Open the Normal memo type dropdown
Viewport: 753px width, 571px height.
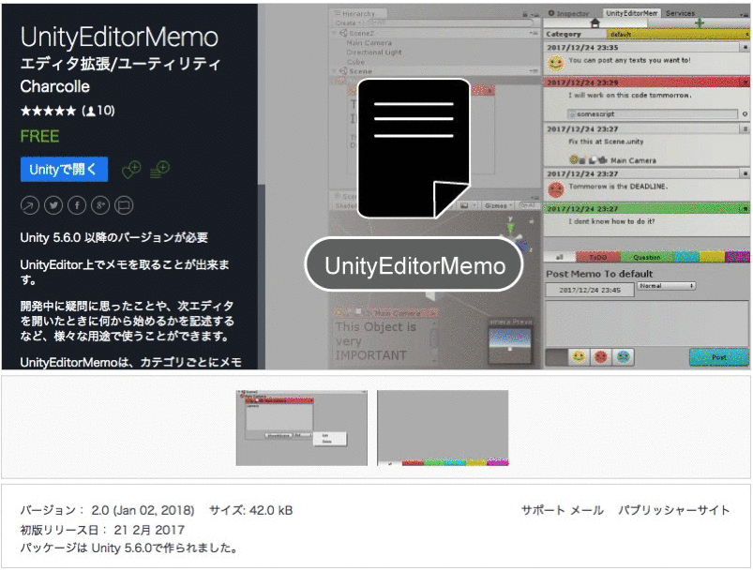[x=666, y=286]
